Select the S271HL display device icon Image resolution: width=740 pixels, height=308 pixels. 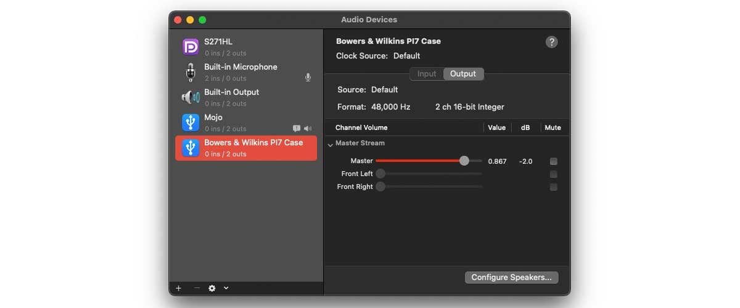[x=191, y=47]
